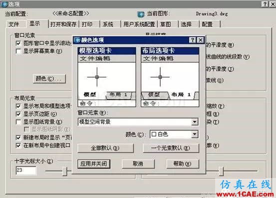
Task: Enable 显示图纸背景 checkbox
Action: point(18,122)
